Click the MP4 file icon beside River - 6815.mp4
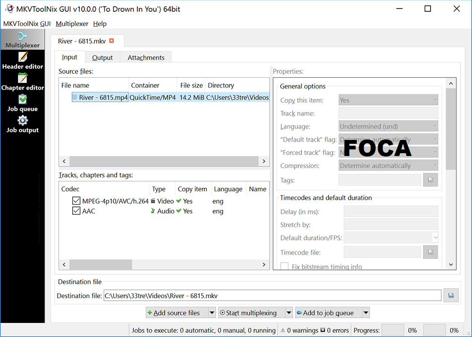Screen dimensions: 472x337 point(75,97)
